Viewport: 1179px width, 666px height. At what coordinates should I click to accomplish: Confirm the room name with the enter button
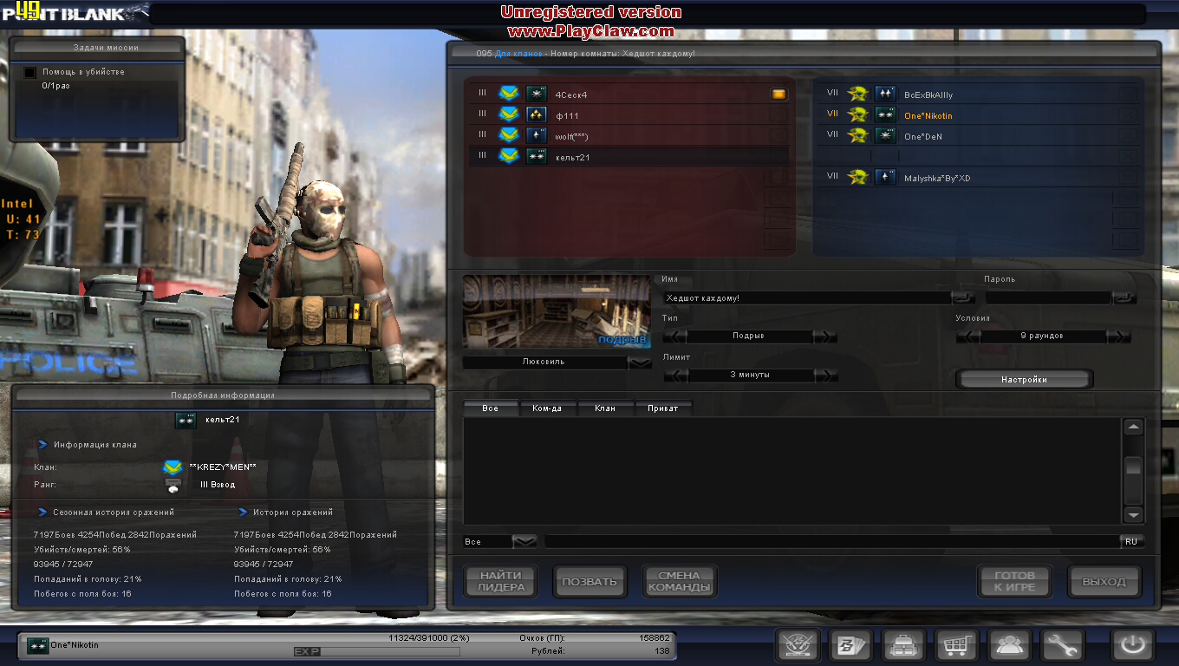(963, 297)
